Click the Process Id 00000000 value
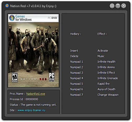 click(32, 99)
